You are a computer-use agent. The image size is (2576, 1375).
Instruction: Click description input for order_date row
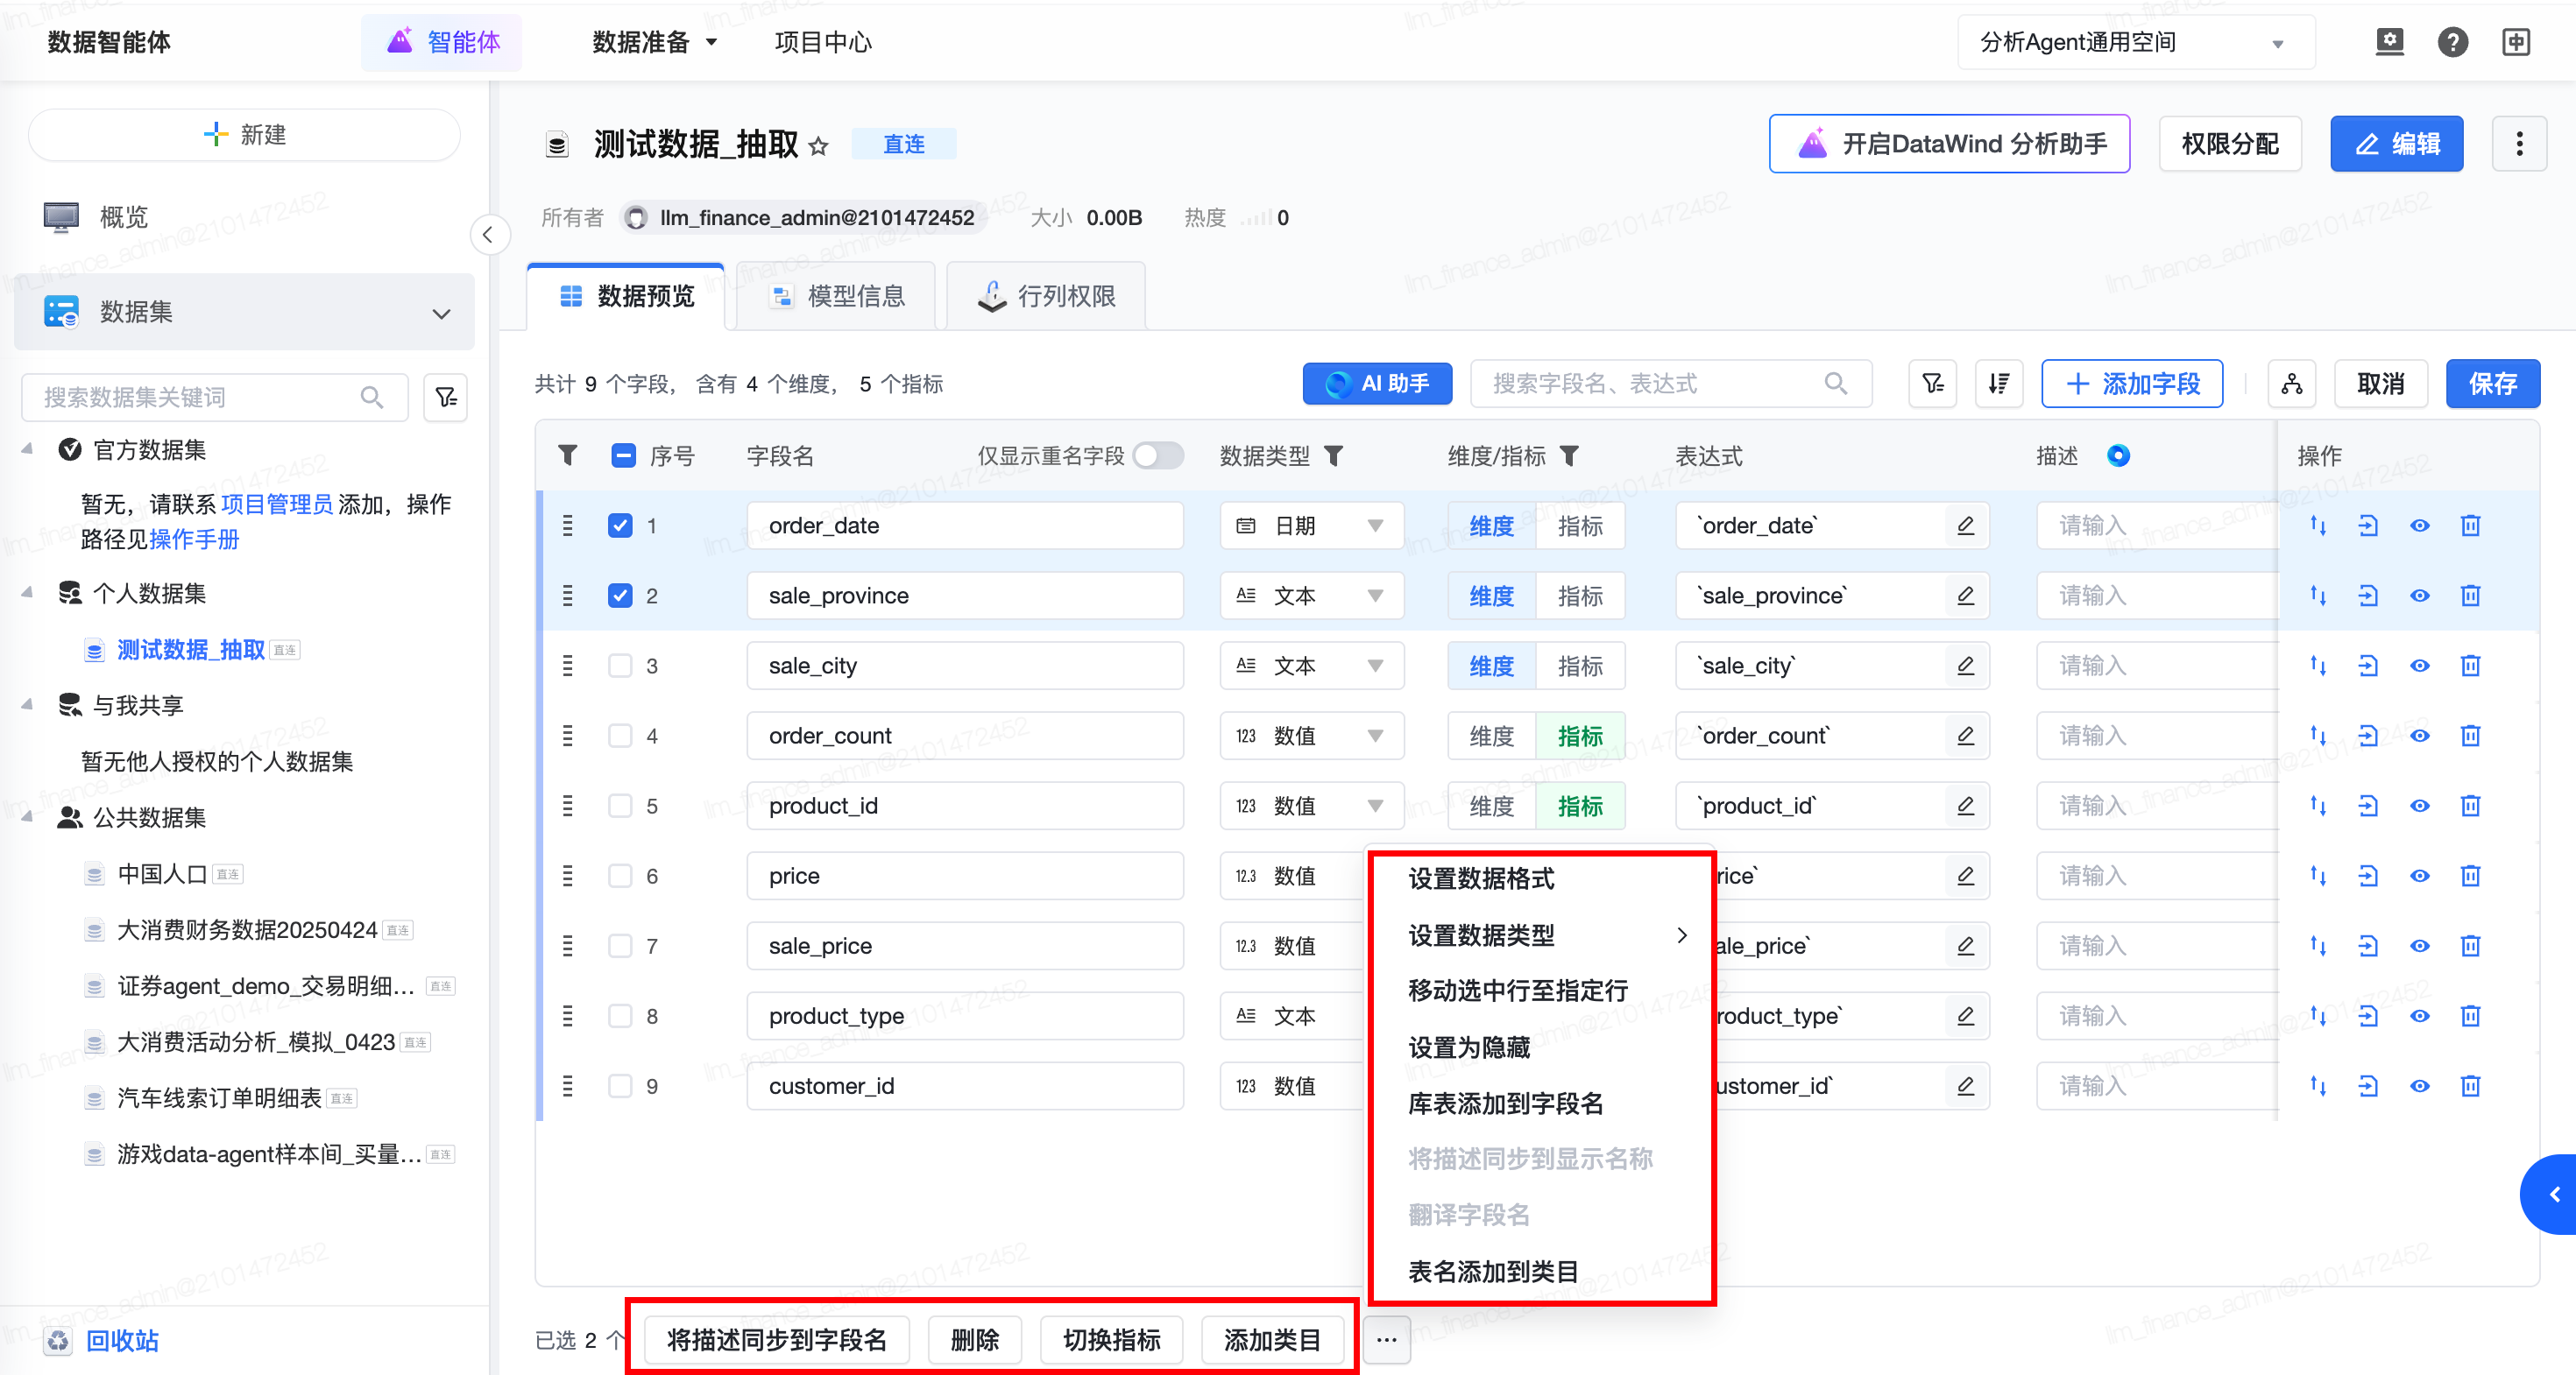click(2155, 525)
